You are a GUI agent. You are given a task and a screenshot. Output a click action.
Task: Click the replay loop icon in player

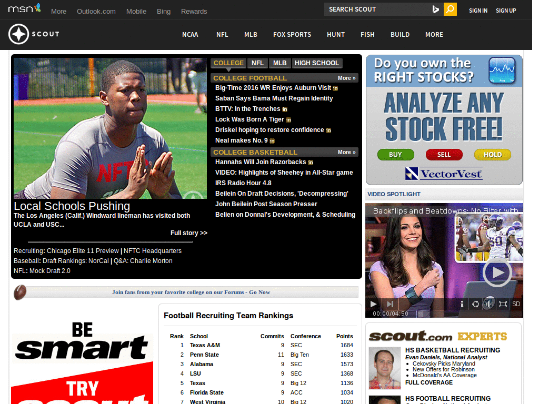475,304
